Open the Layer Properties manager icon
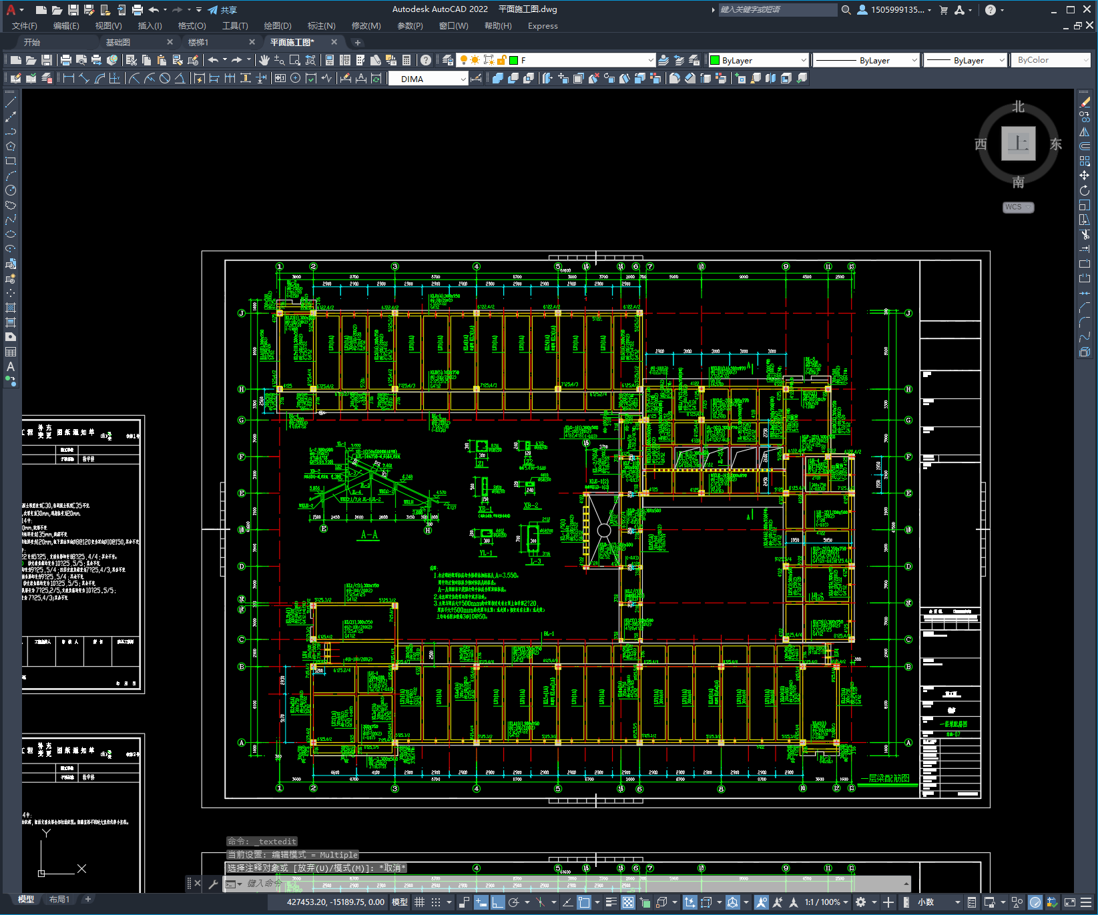The image size is (1098, 915). 448,60
